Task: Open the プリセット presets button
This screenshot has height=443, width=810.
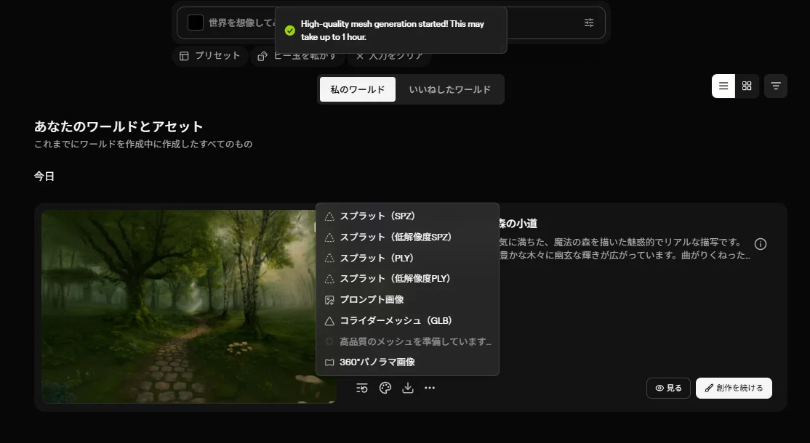Action: coord(209,56)
